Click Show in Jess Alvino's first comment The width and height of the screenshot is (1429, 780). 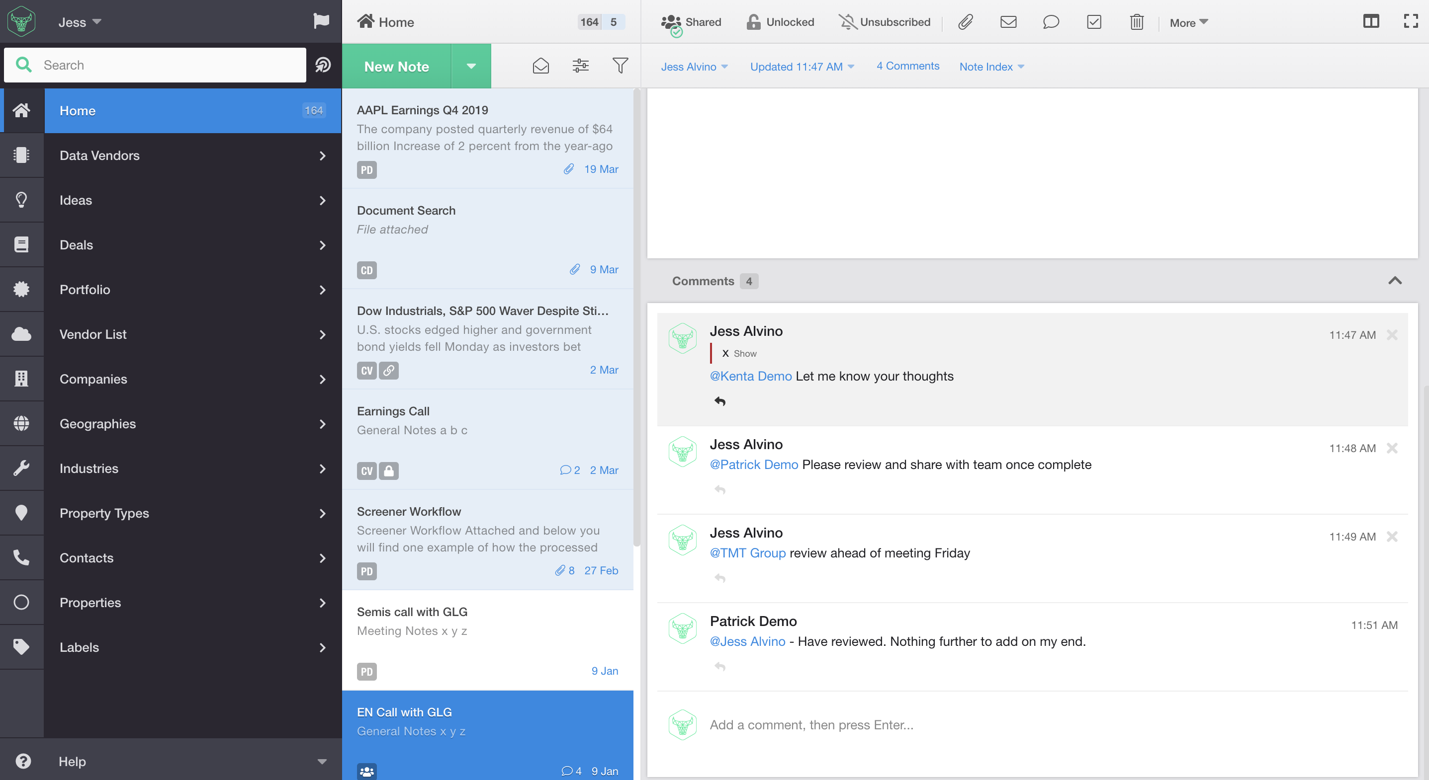(744, 354)
